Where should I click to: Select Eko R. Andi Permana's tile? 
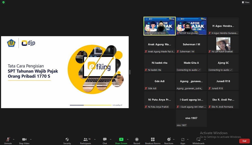[223, 100]
